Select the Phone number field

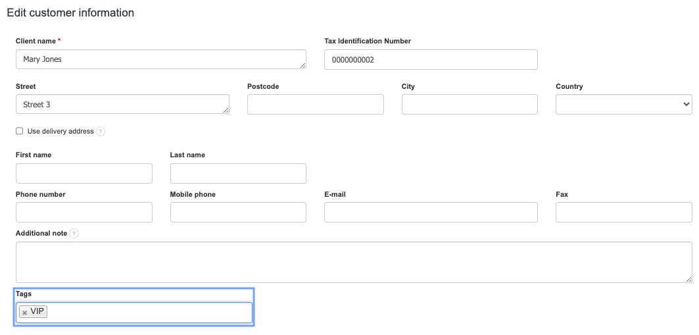pyautogui.click(x=84, y=212)
